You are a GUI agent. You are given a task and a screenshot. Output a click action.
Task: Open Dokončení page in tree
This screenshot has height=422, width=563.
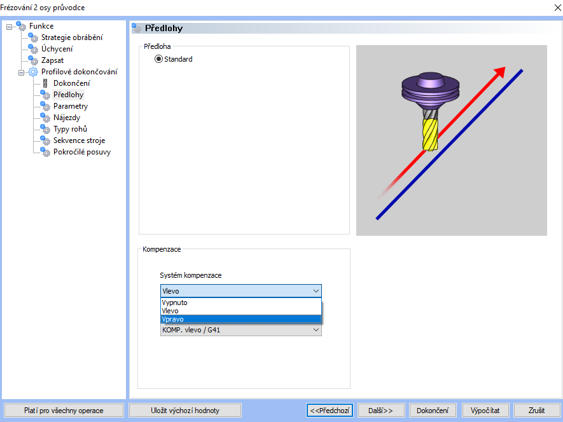(71, 83)
